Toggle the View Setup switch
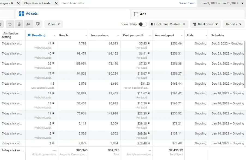The height and width of the screenshot is (160, 246). tap(142, 24)
